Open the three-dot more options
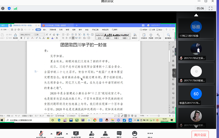 coord(150,133)
